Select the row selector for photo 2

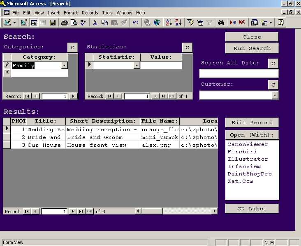(x=7, y=137)
